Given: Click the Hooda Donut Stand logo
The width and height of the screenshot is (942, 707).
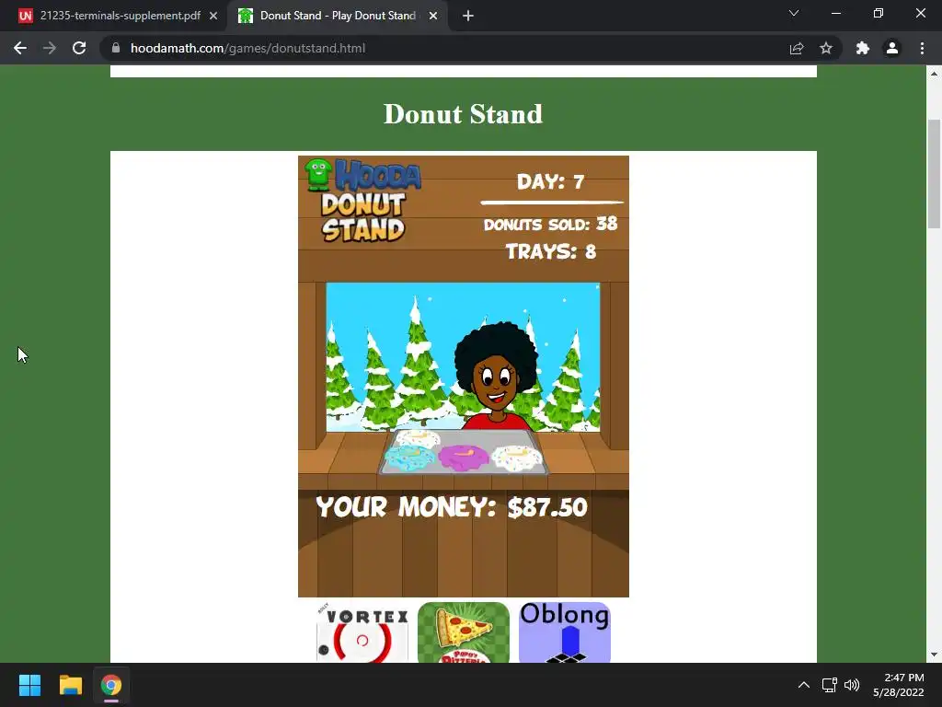Looking at the screenshot, I should click(362, 200).
